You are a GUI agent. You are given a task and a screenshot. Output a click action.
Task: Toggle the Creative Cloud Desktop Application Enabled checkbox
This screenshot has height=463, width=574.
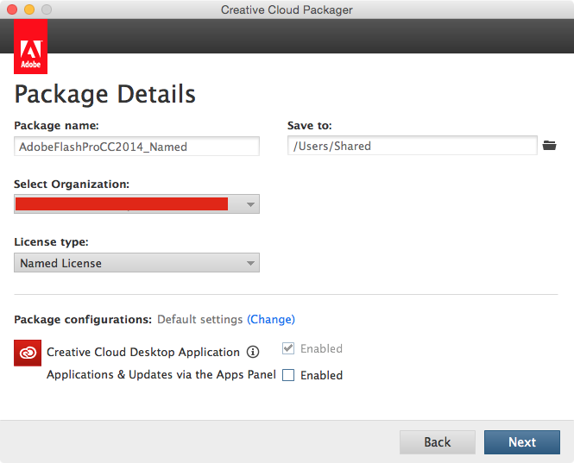pyautogui.click(x=288, y=348)
